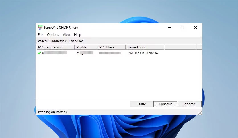Switch to Dynamic leases view
The height and width of the screenshot is (138, 238).
[x=165, y=104]
